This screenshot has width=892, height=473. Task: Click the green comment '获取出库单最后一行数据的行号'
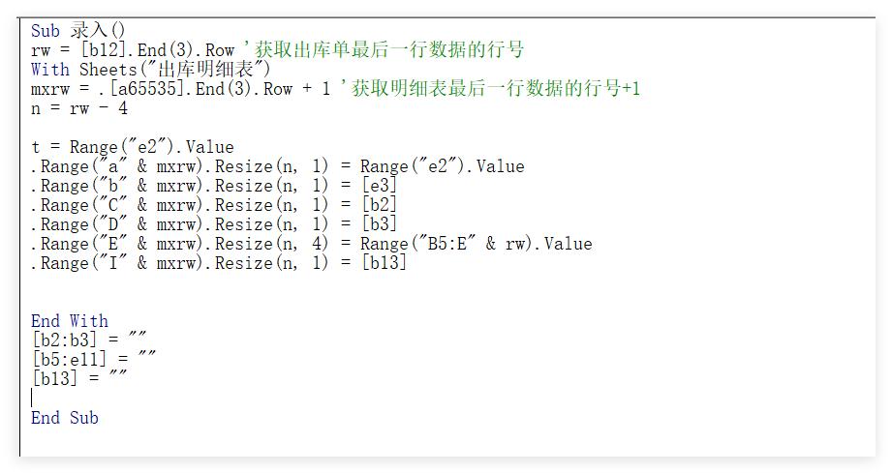point(389,49)
